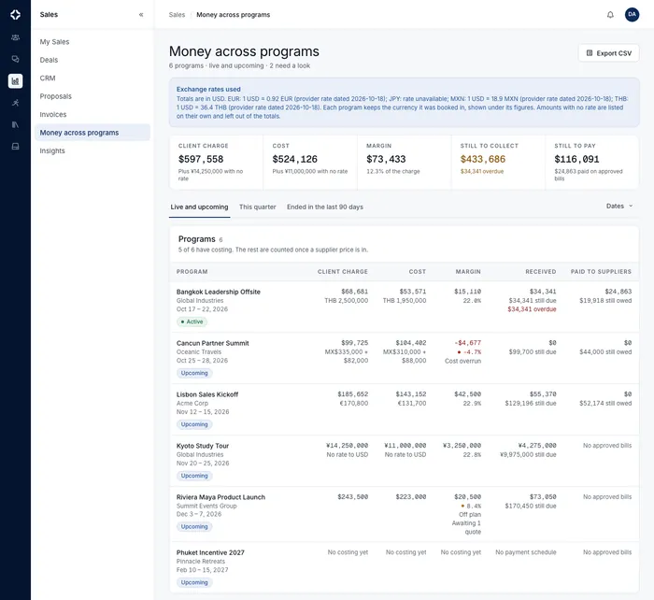Click the PROGRAM column header
The image size is (654, 600).
(x=192, y=272)
